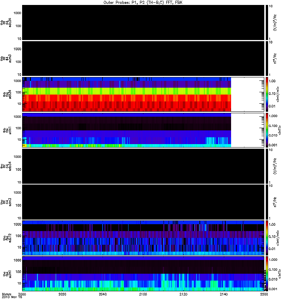286x305 pixels.
Task: Click the black colorbar beside the thc fft scm3 panel
Action: [x=267, y=202]
